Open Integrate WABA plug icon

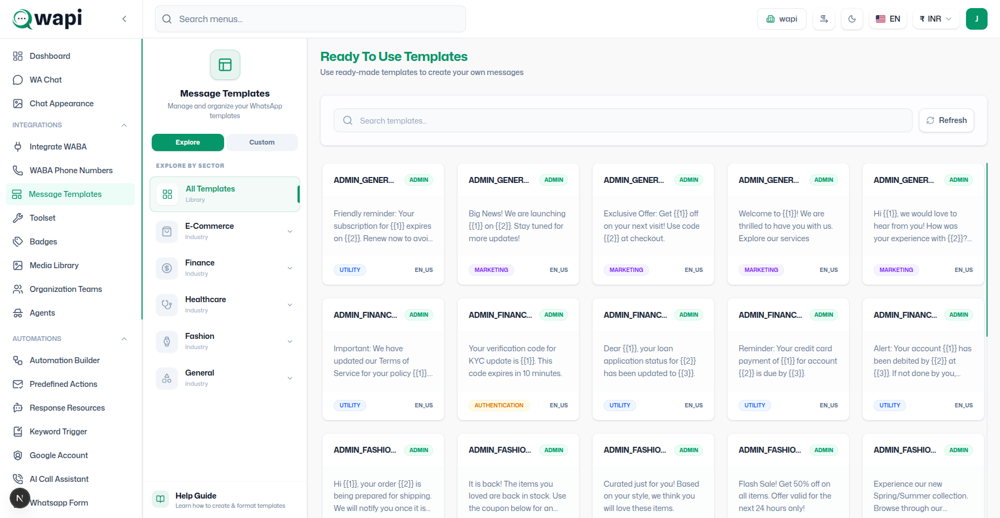18,147
